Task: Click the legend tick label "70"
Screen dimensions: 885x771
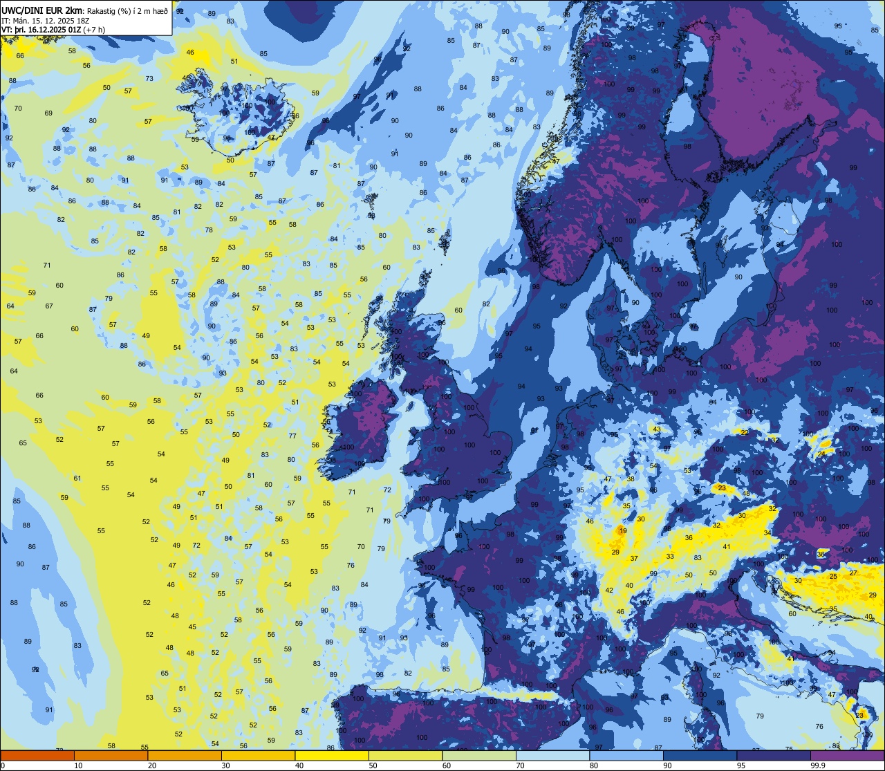Action: coord(520,765)
